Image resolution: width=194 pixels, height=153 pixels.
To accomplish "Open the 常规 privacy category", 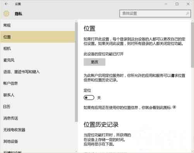I will [38, 25].
